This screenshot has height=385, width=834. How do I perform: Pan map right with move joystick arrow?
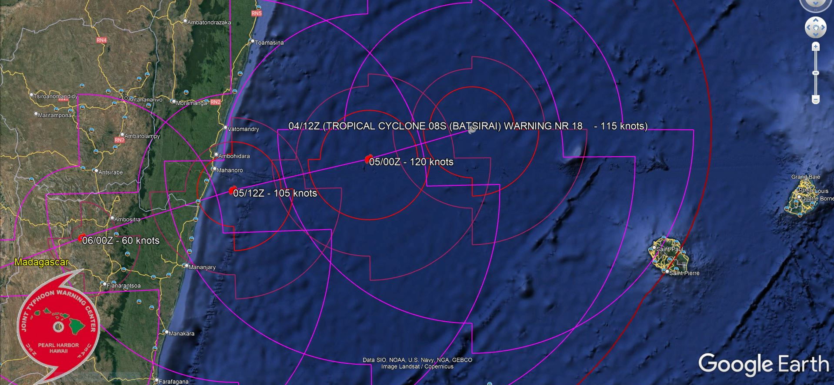click(823, 28)
